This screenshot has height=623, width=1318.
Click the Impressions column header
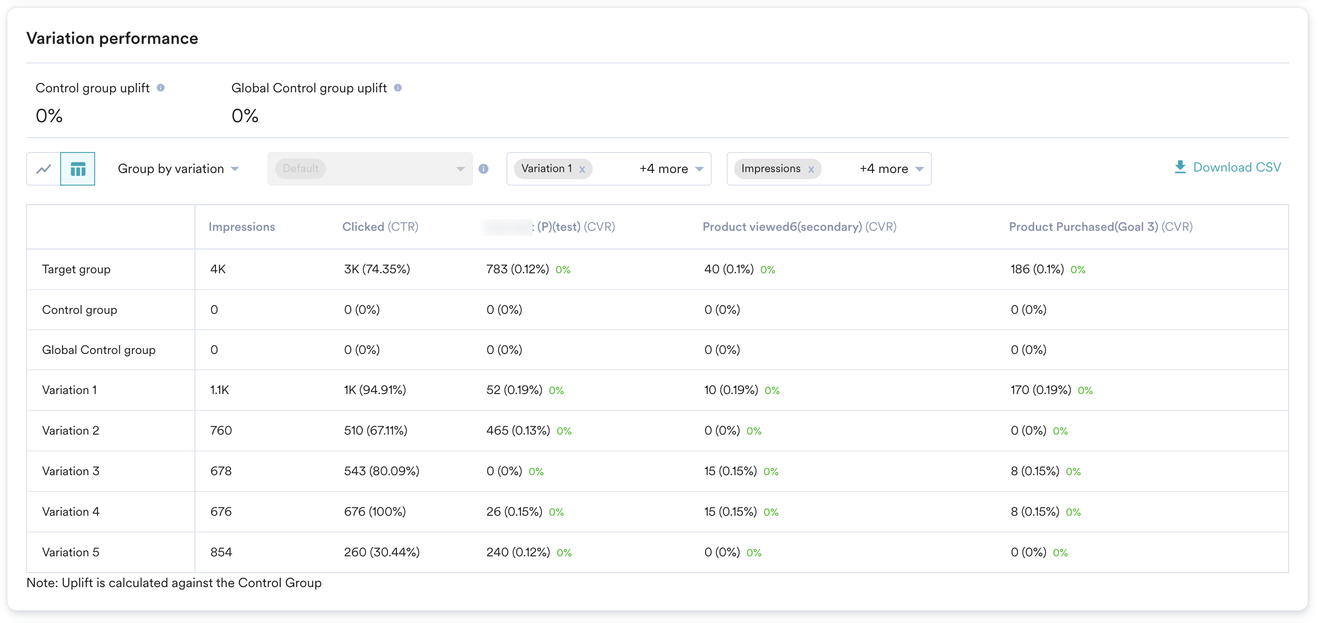[242, 227]
